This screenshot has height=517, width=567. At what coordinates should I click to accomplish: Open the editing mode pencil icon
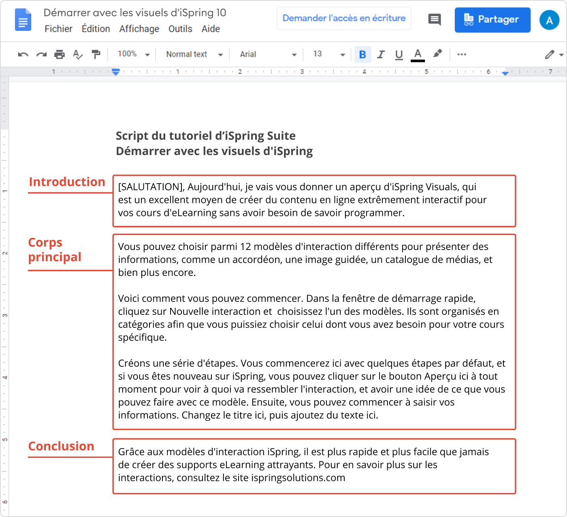(x=550, y=54)
